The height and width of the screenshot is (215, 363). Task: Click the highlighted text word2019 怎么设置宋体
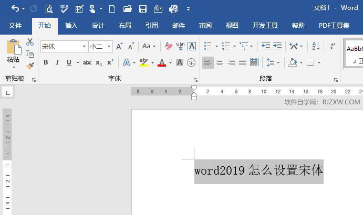(259, 171)
